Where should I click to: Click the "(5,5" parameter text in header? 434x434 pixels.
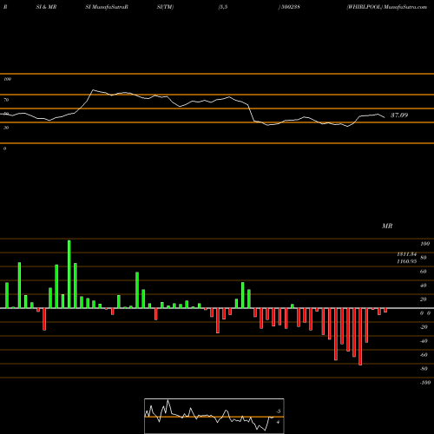(223, 7)
